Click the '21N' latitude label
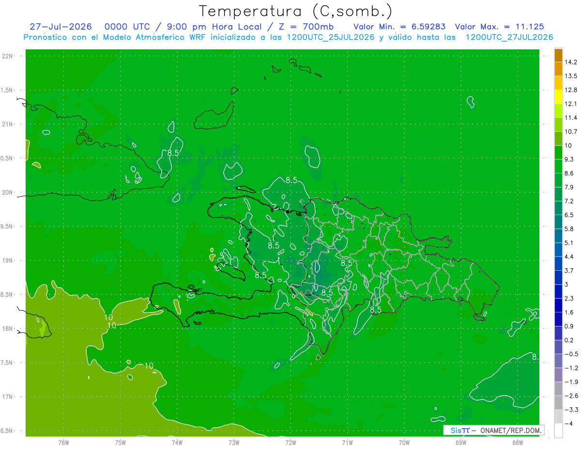 (7, 124)
